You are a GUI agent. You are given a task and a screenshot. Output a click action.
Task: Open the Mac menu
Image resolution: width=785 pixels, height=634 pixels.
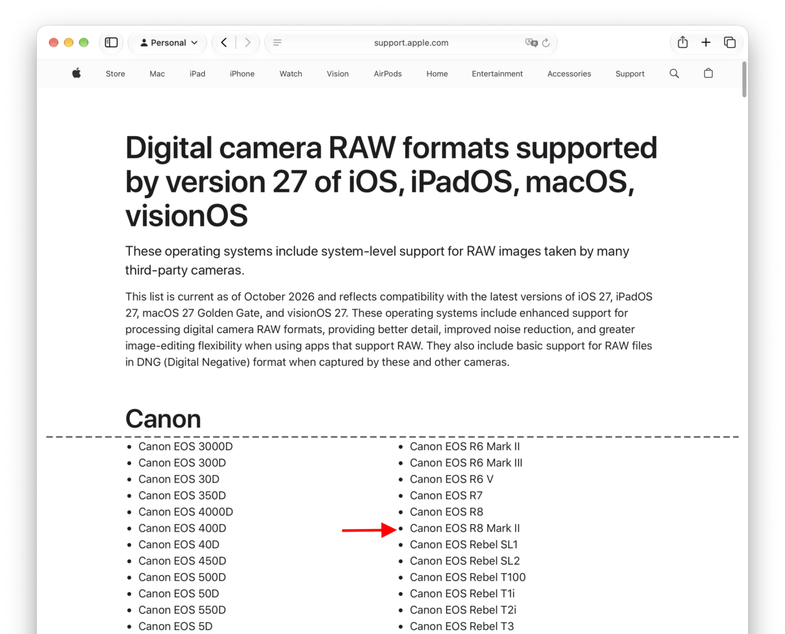(157, 74)
